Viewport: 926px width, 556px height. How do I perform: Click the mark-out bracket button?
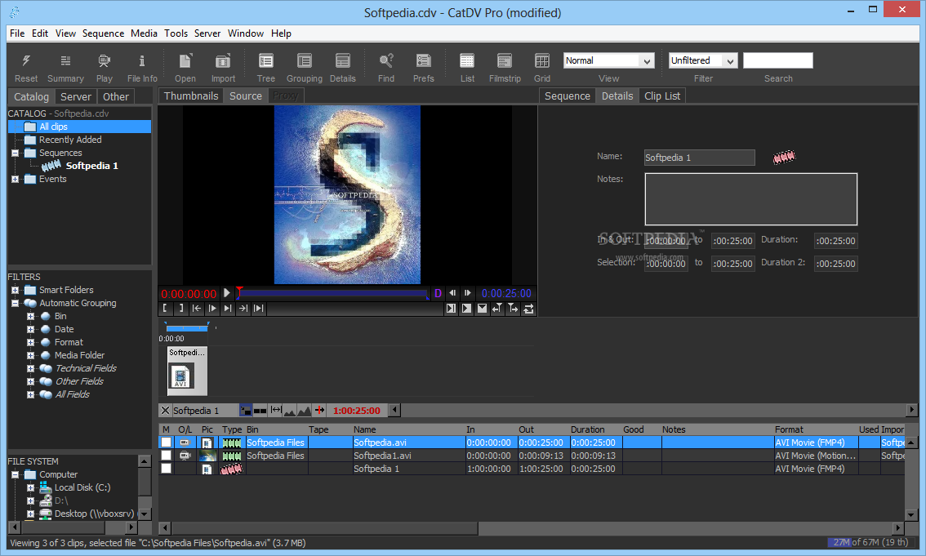point(180,308)
